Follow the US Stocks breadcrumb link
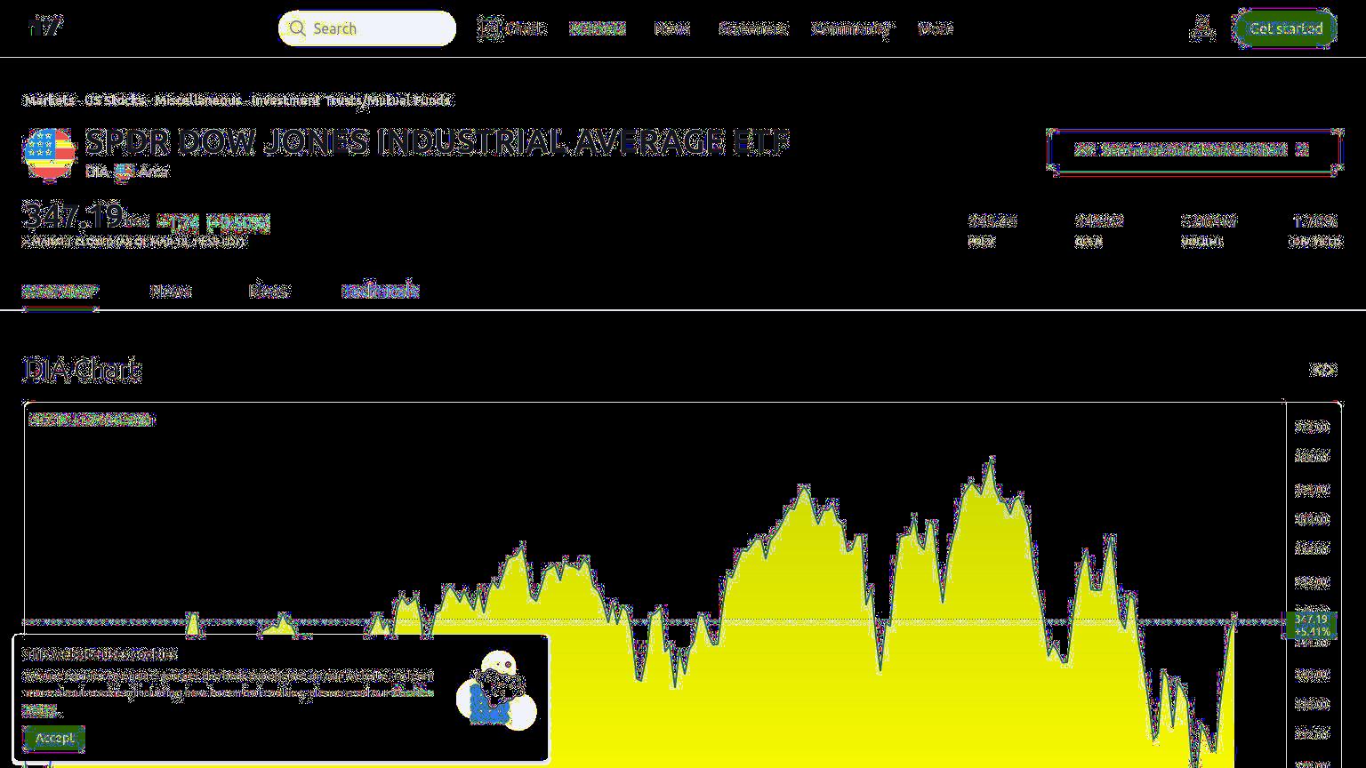This screenshot has height=768, width=1366. coord(115,100)
